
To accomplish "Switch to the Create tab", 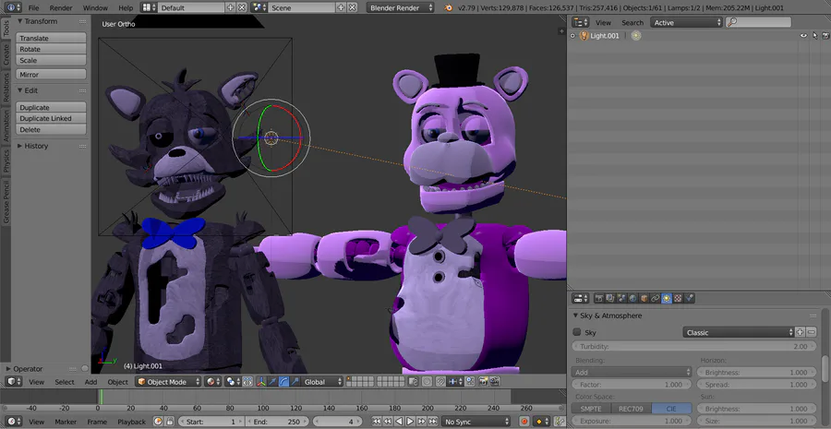I will tap(6, 54).
